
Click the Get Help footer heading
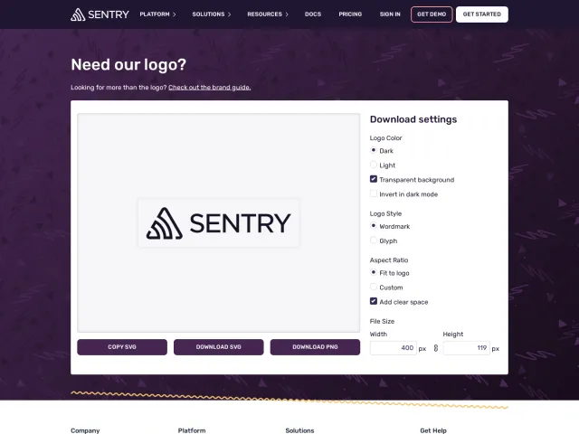pyautogui.click(x=433, y=430)
